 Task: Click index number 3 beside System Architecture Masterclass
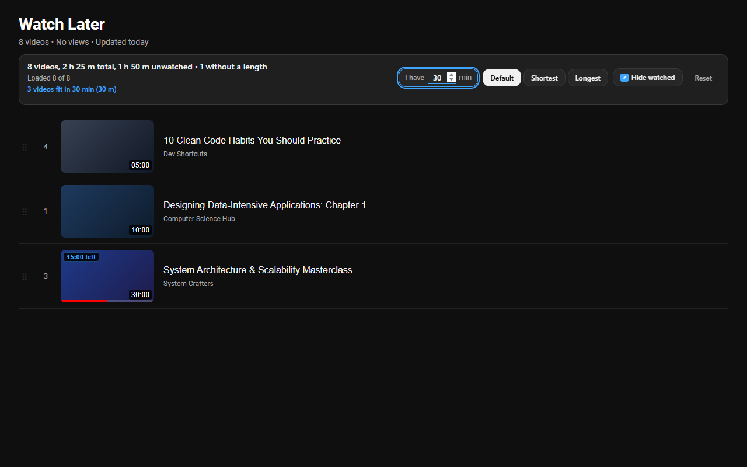point(46,276)
